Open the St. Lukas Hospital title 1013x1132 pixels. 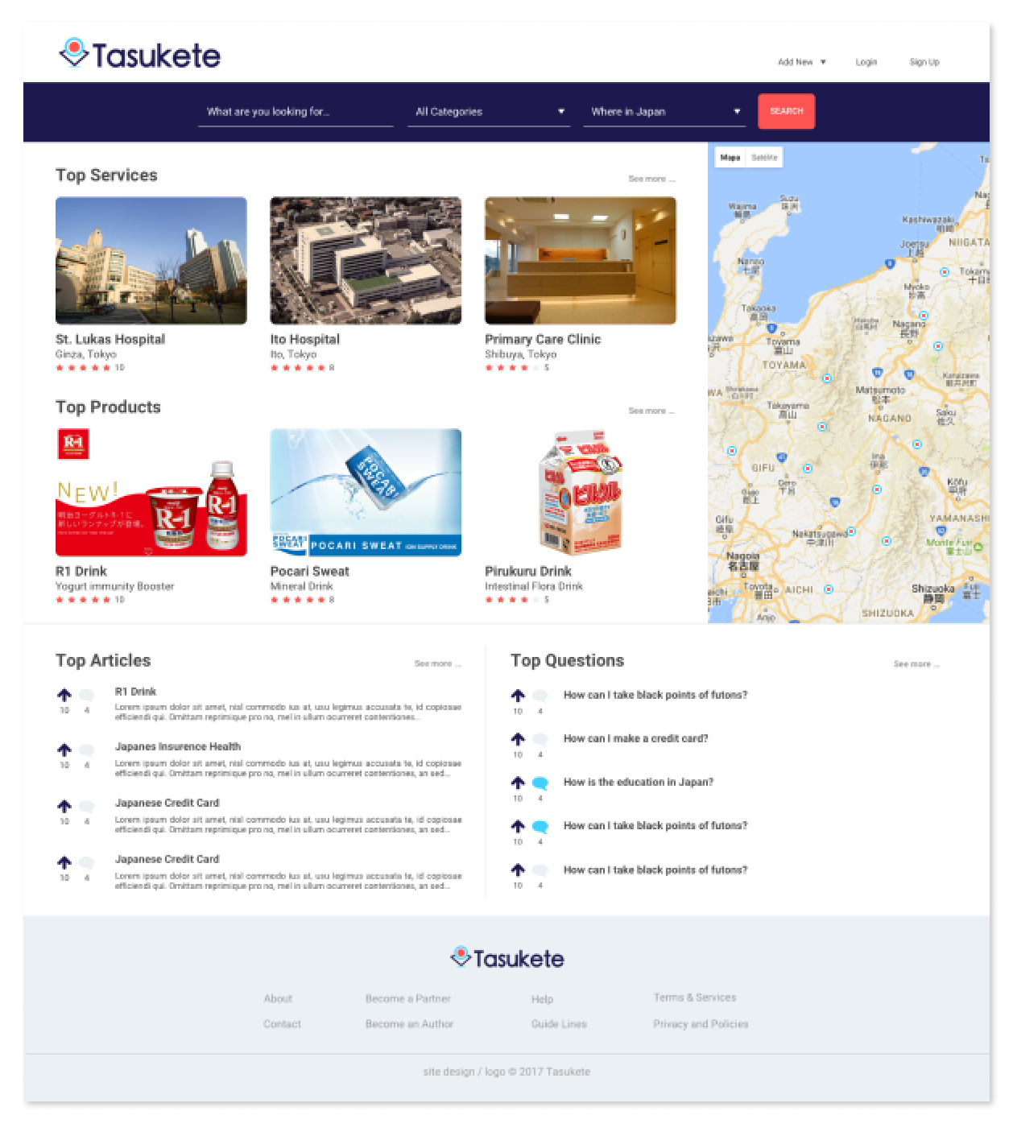point(110,339)
